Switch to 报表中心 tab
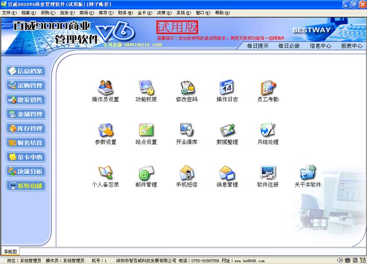Screen dimensions: 367x264 352,46
